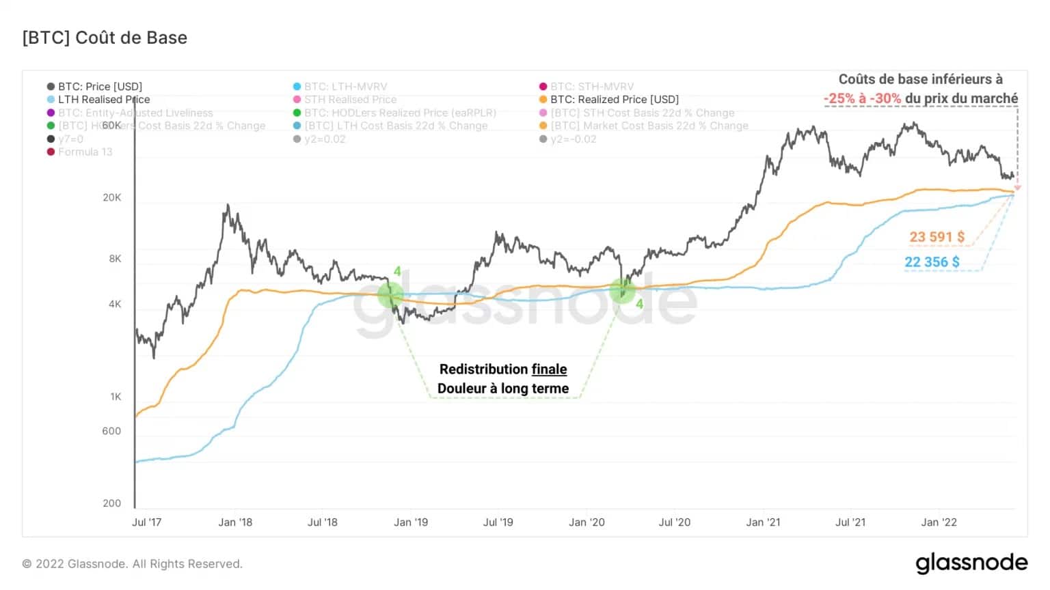
Task: Enable the Market Cost Basis 22d % Change series
Action: (x=644, y=126)
